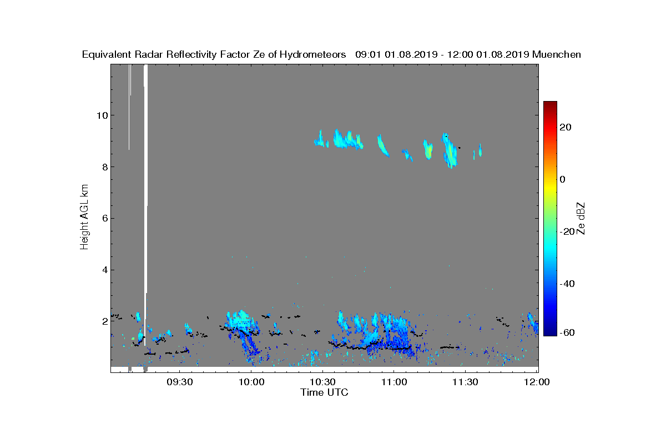Click the white data-gap stripe near 09:15

tap(145, 204)
